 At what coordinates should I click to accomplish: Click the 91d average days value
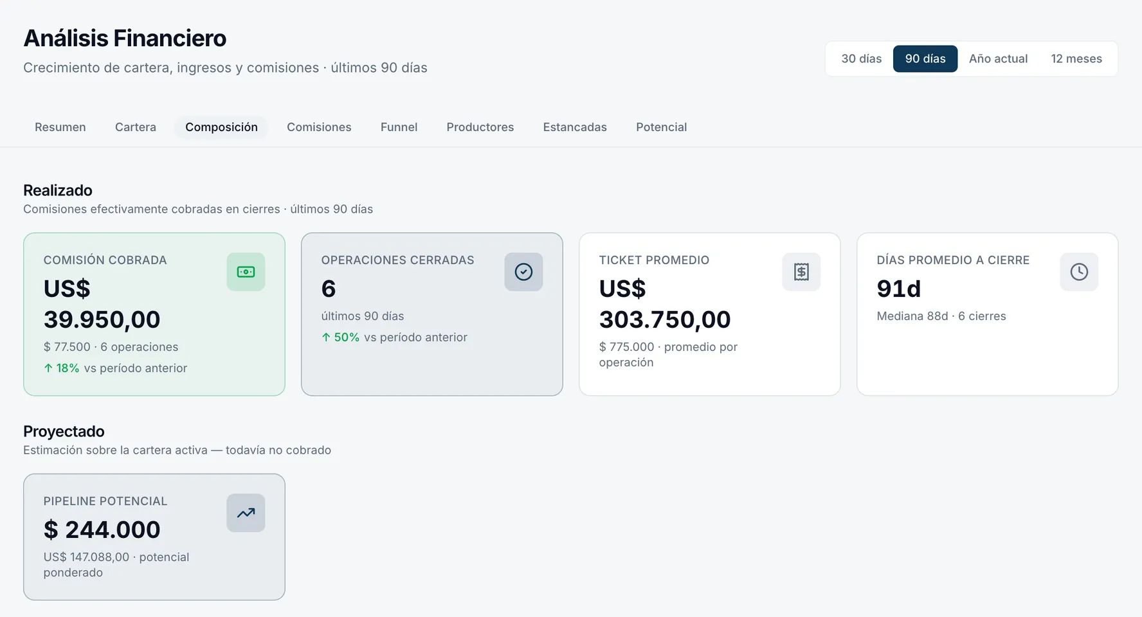pyautogui.click(x=898, y=289)
